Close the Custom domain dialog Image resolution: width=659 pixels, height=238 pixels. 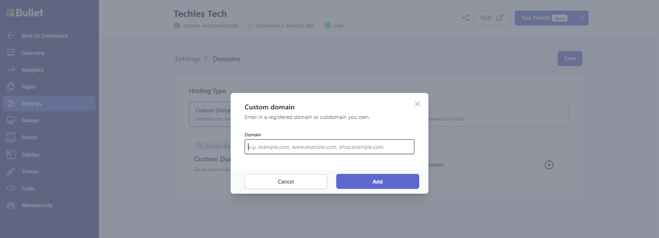[x=418, y=104]
